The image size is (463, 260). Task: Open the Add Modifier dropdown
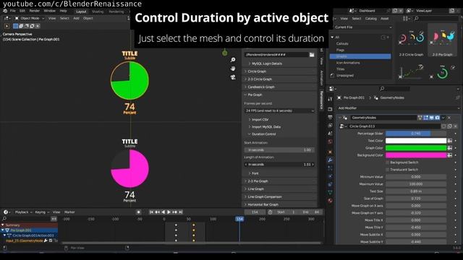pos(398,108)
